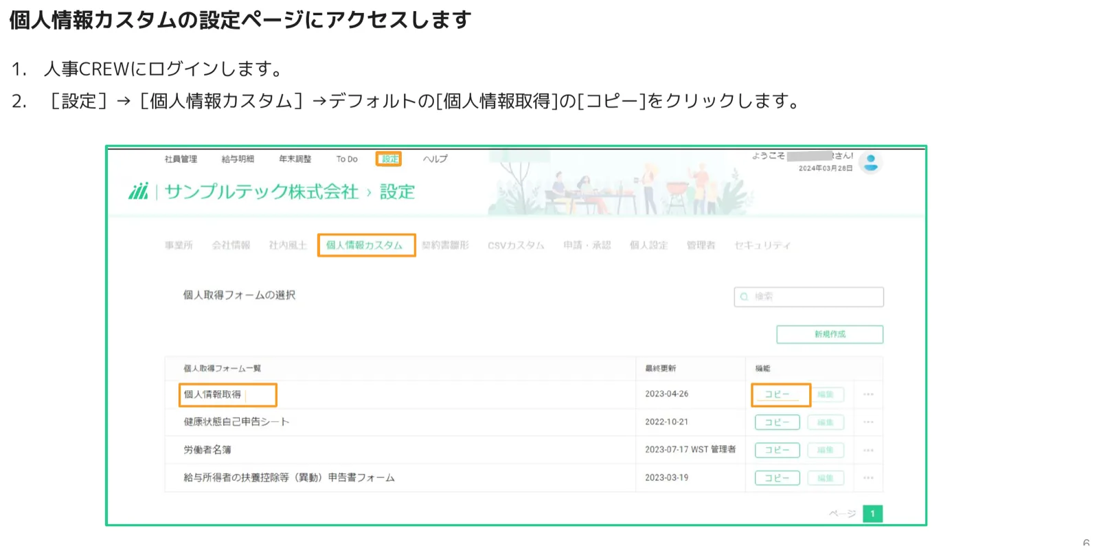1099x555 pixels.
Task: Click 編集 for 労働者名簿
Action: click(x=826, y=450)
